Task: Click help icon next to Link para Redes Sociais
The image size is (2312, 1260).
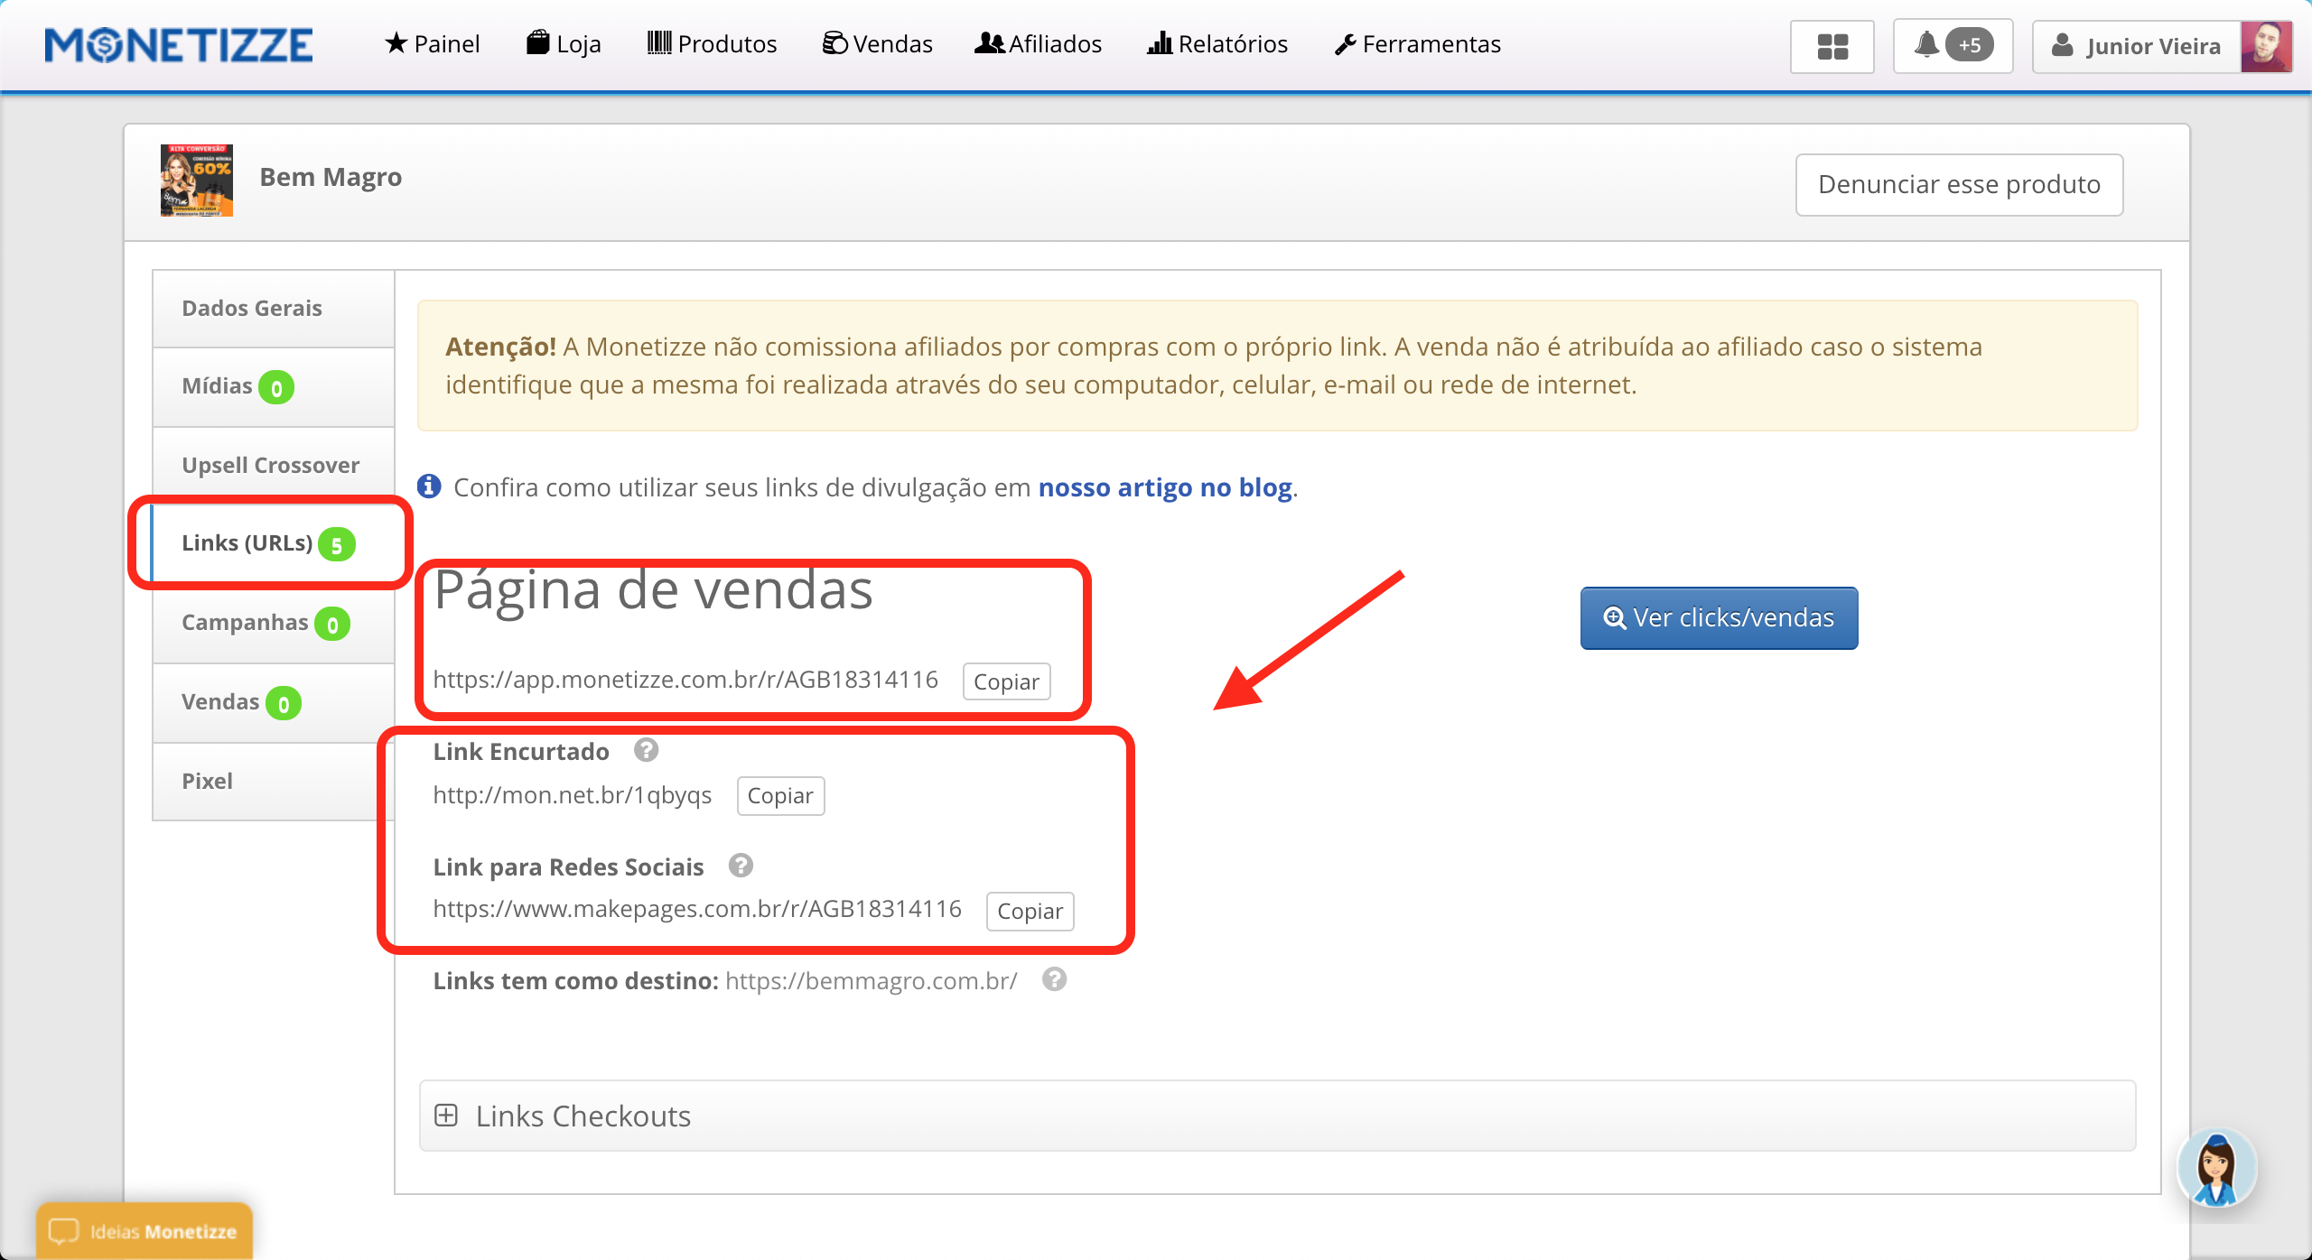Action: coord(741,866)
